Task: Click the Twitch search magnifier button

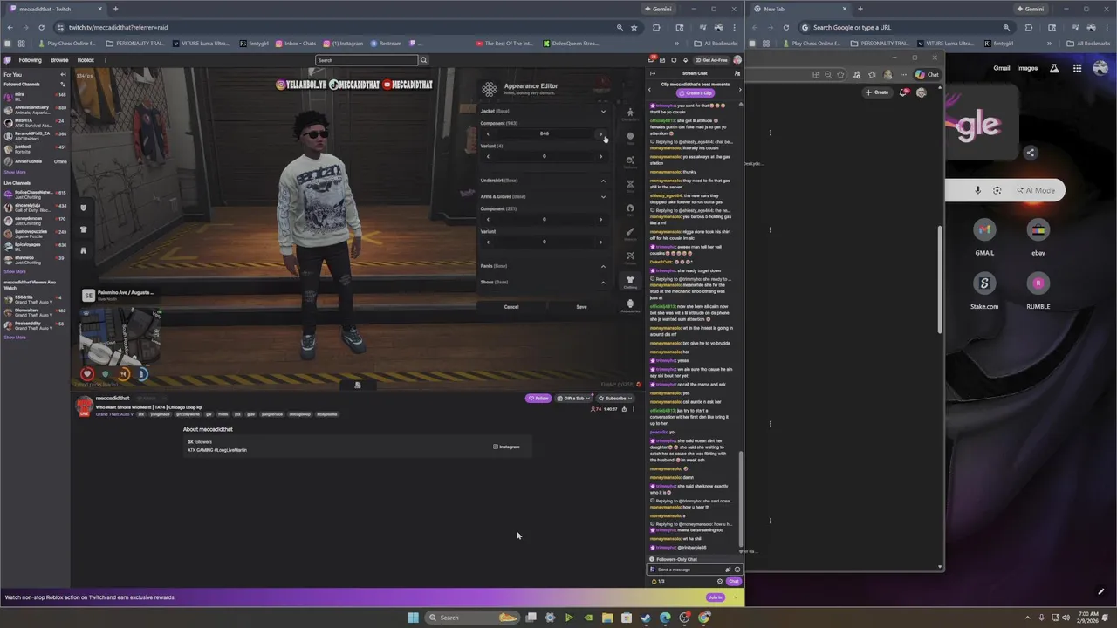Action: click(x=423, y=60)
